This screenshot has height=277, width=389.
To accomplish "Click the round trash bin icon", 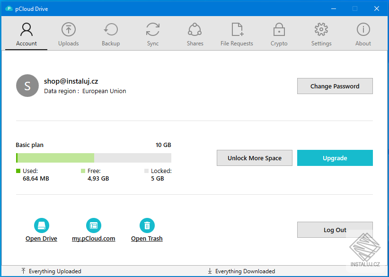I will coord(147,225).
